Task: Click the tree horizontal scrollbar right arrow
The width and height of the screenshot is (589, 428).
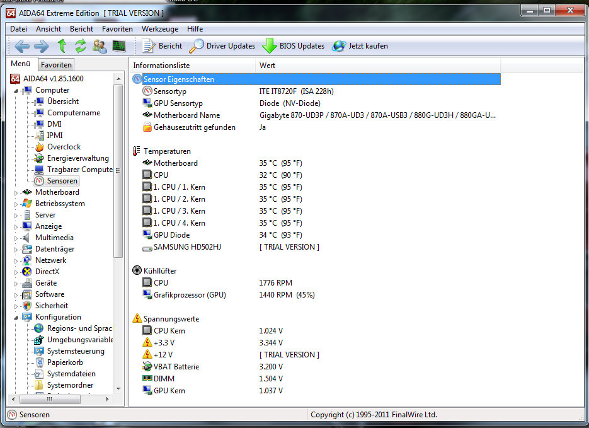Action: point(108,399)
